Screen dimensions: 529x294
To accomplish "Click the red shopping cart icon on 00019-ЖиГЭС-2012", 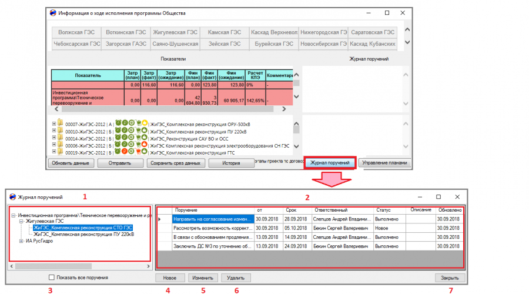I will click(138, 152).
